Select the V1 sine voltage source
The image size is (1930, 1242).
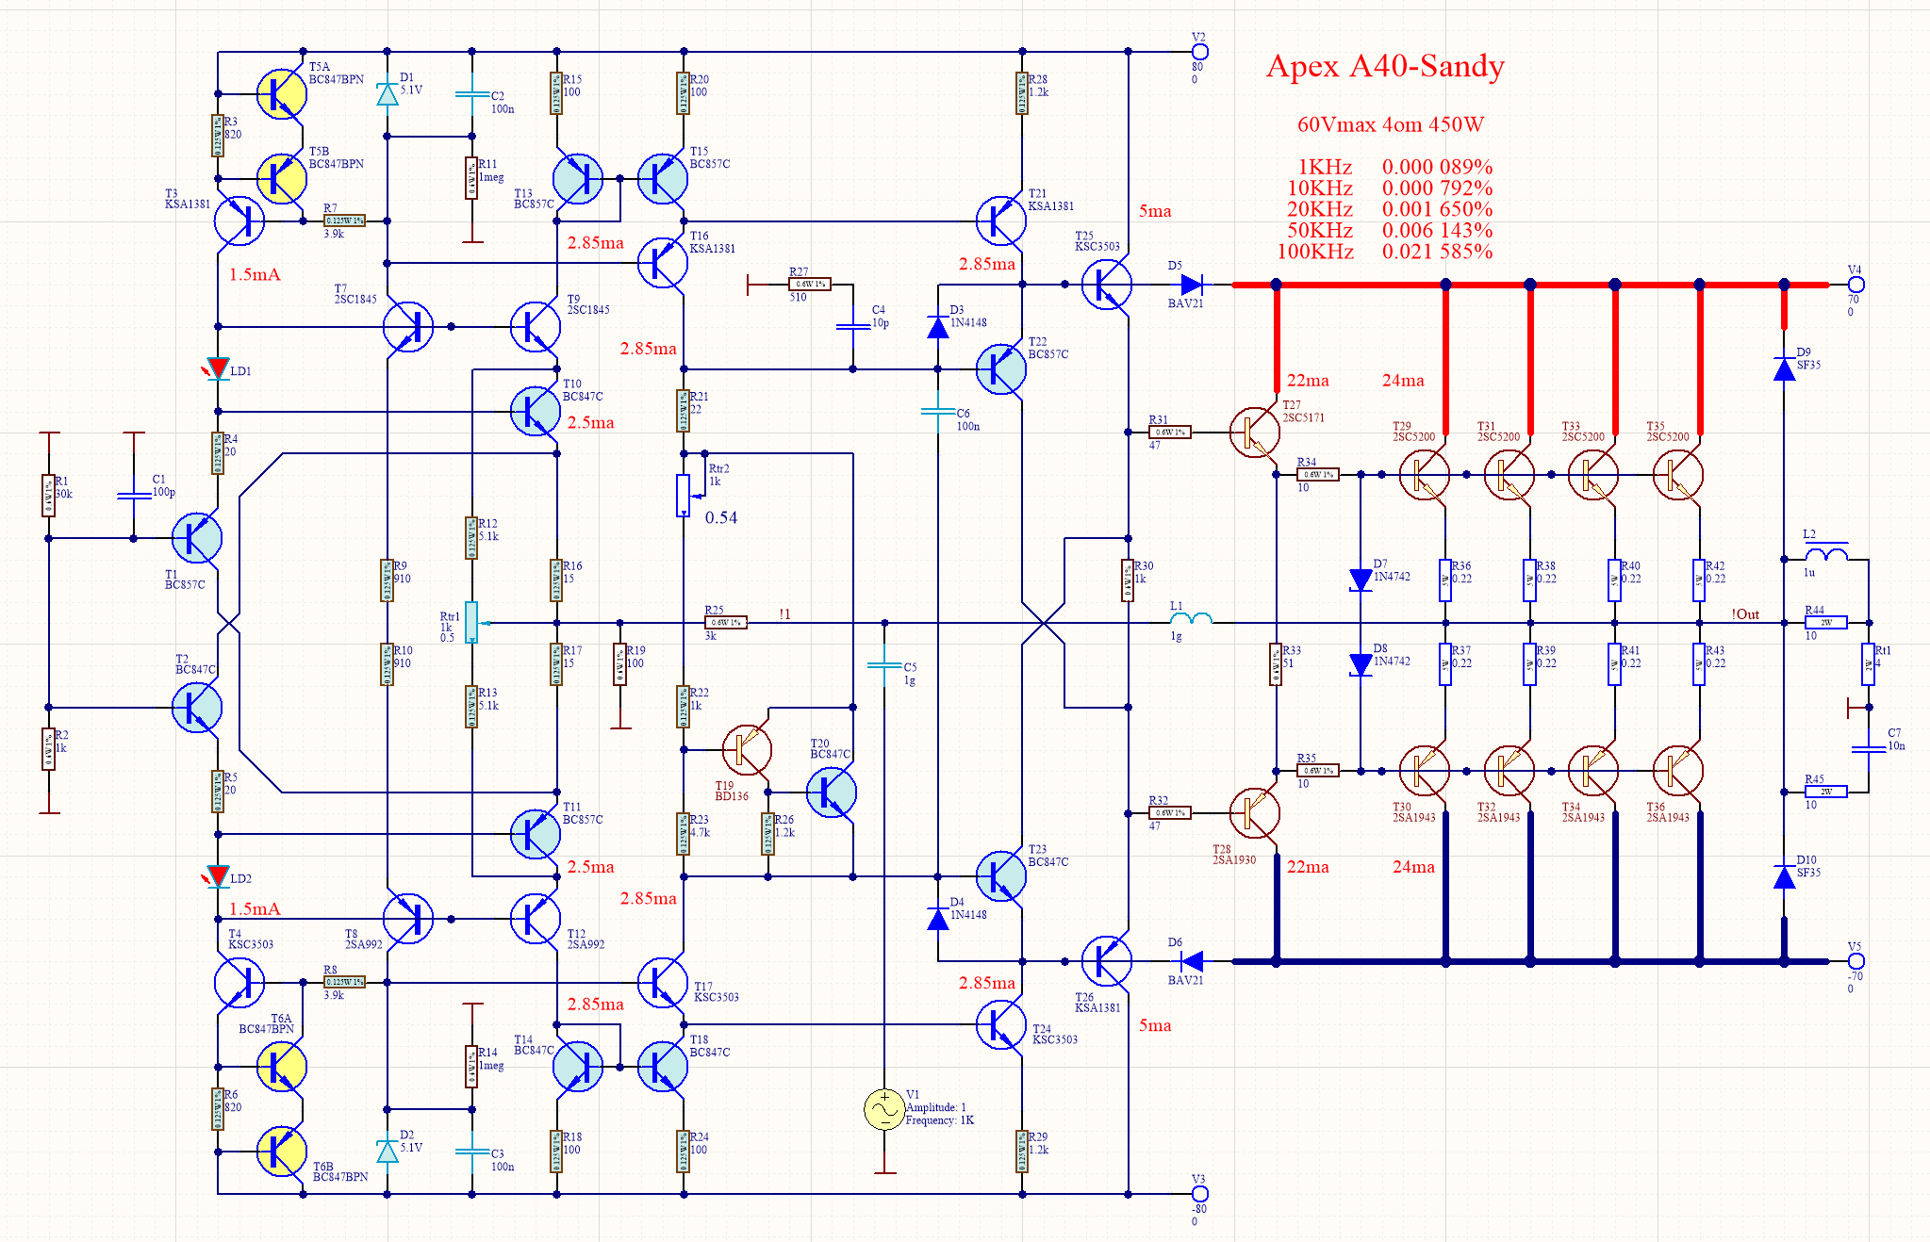pos(884,1109)
